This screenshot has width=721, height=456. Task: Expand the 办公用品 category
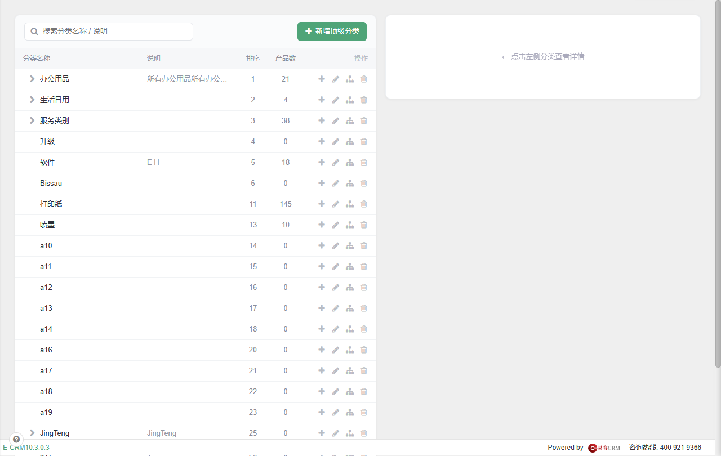pyautogui.click(x=32, y=79)
